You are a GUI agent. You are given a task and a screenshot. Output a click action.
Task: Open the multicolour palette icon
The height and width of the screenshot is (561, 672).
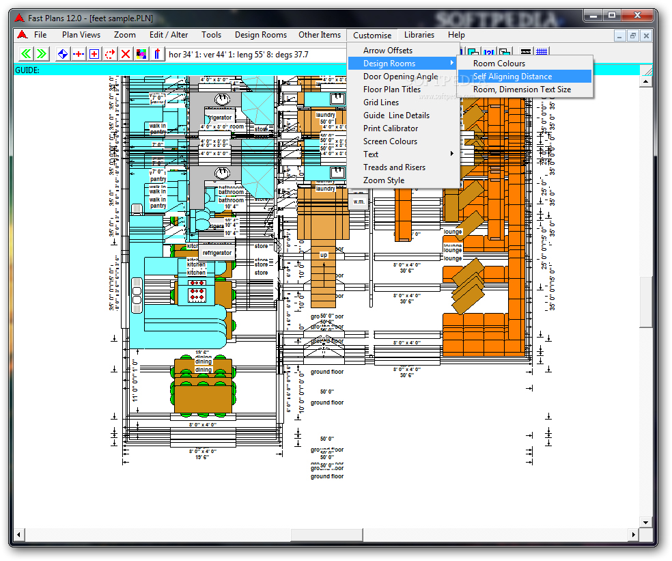coord(141,54)
